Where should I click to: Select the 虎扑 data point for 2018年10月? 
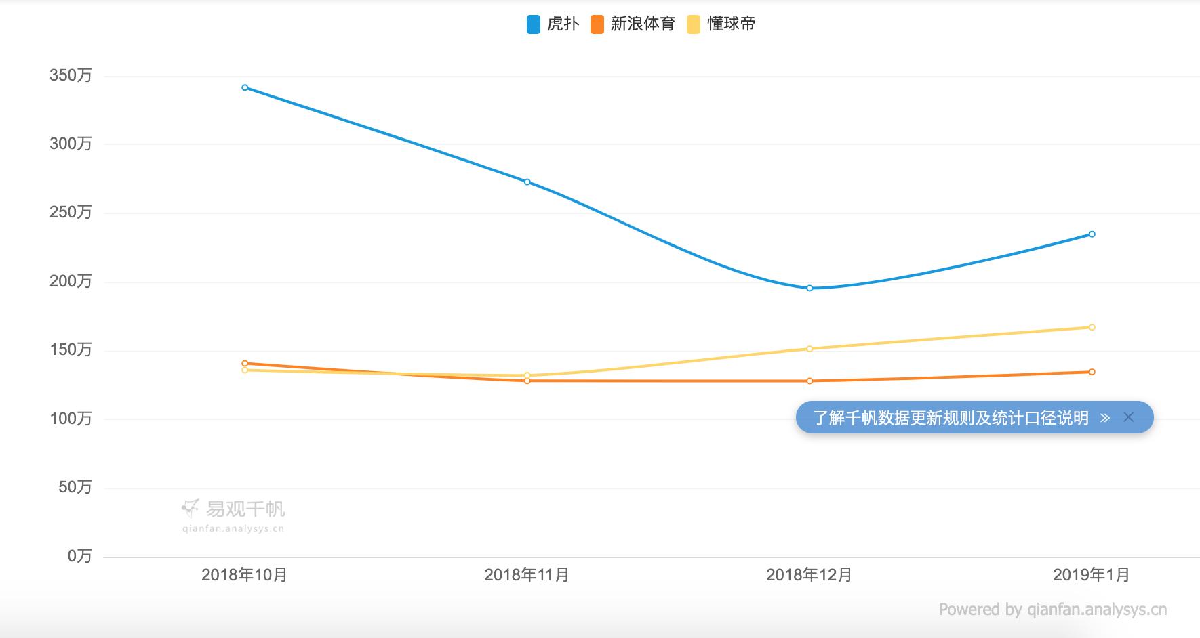click(x=245, y=87)
